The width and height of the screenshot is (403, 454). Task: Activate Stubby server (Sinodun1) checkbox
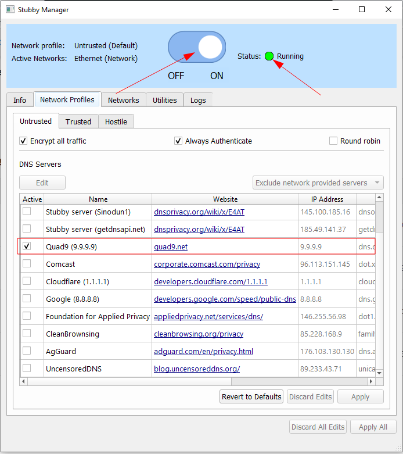[27, 212]
